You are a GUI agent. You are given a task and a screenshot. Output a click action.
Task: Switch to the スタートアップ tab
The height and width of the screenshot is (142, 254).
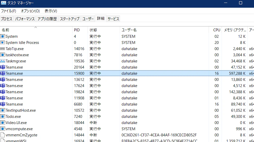pyautogui.click(x=70, y=19)
